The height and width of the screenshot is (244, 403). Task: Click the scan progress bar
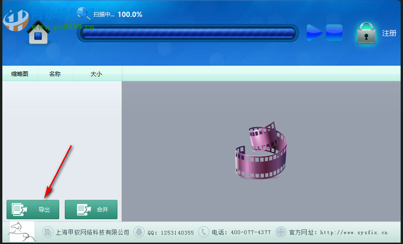tap(188, 33)
